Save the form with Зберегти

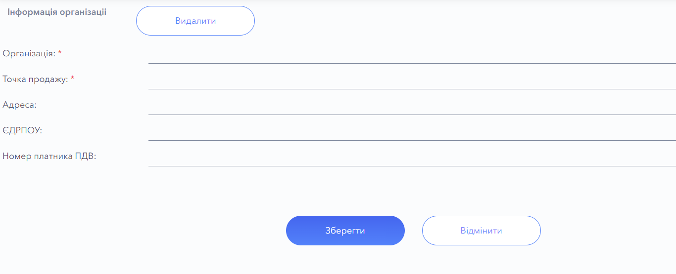tap(345, 231)
